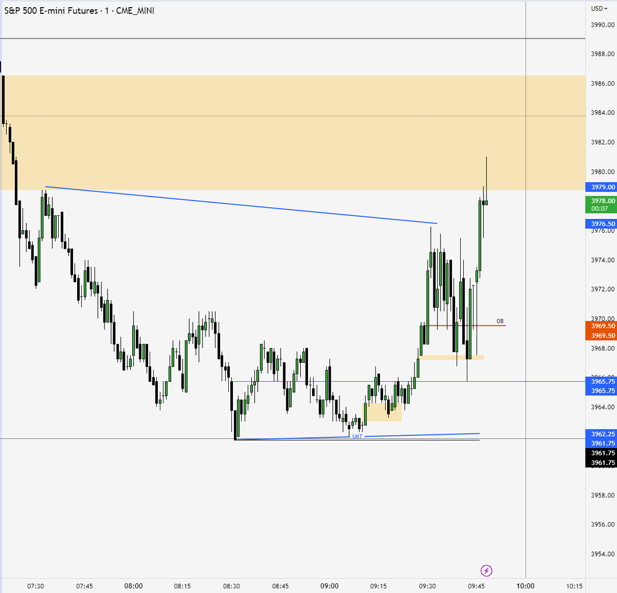Click the purple lightning bolt icon

tap(486, 570)
